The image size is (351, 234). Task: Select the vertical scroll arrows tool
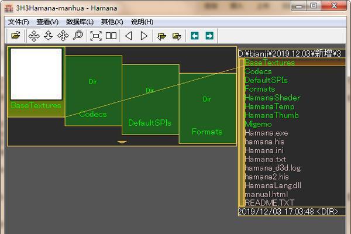pyautogui.click(x=49, y=36)
